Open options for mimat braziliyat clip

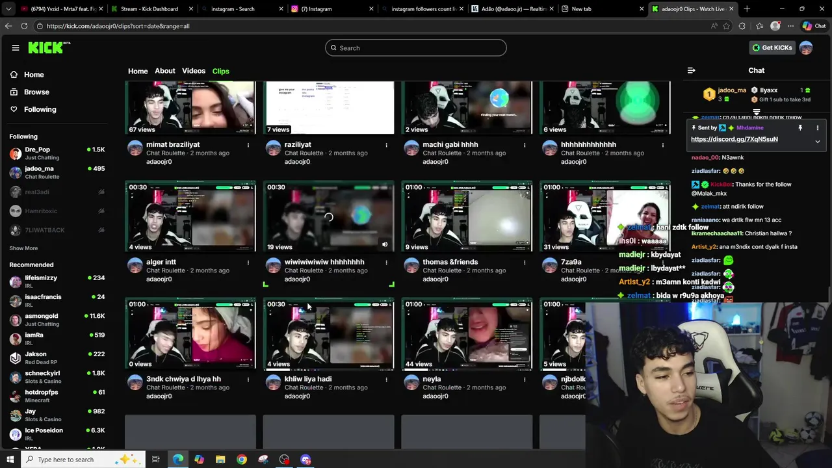(248, 145)
